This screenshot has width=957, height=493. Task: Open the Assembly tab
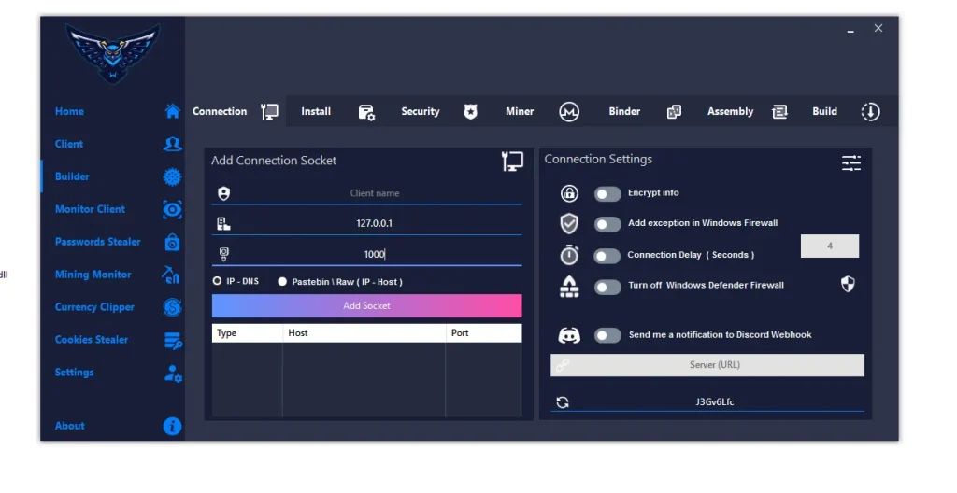coord(730,112)
